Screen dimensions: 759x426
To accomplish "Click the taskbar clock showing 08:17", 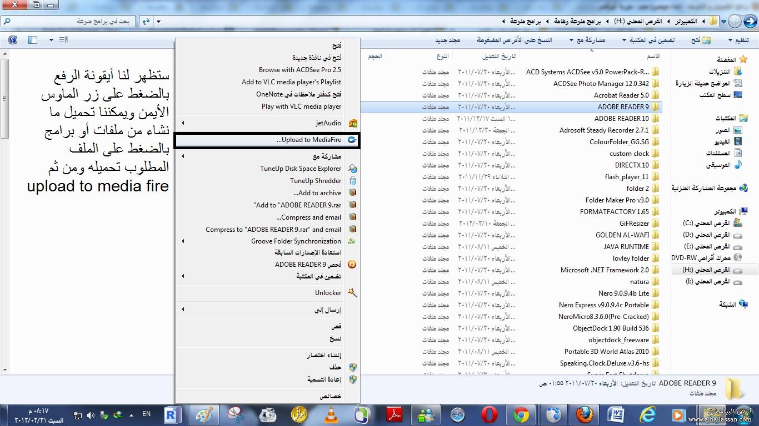I will tap(39, 415).
